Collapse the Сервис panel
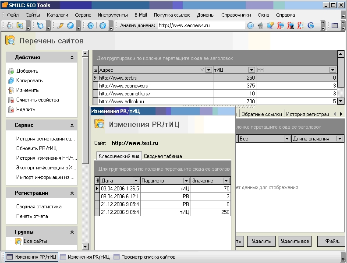347x263 pixels. coord(72,125)
